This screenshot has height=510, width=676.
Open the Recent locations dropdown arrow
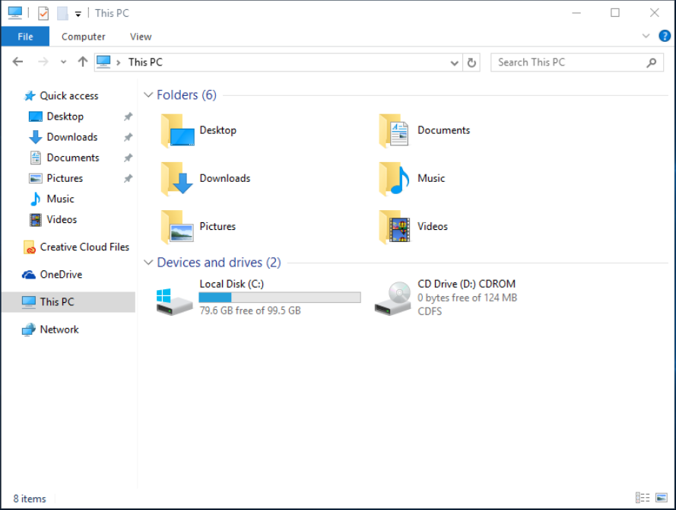[x=63, y=62]
